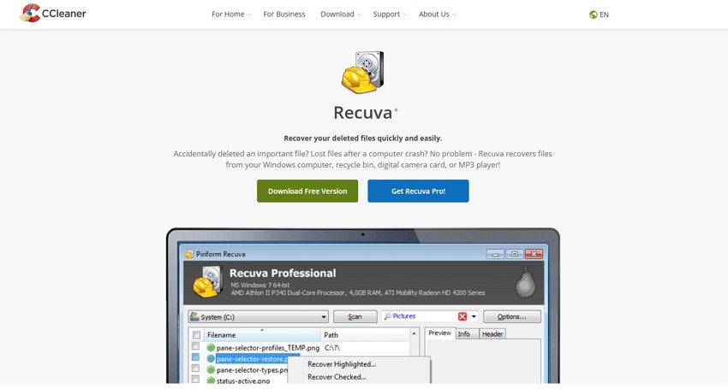Click the Scan button
Image resolution: width=728 pixels, height=389 pixels.
(355, 316)
